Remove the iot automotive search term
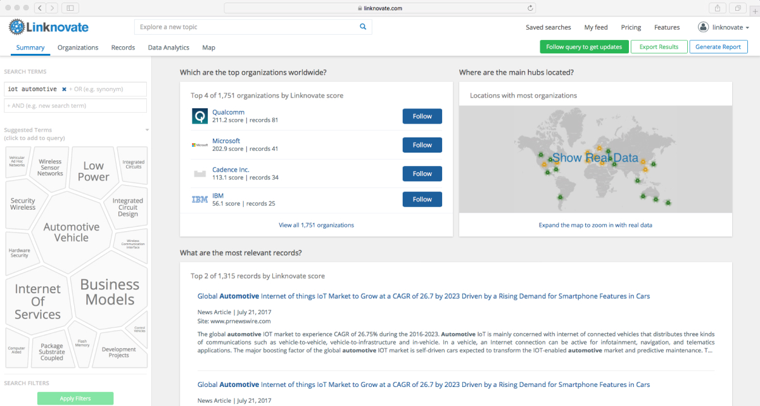Viewport: 760px width, 406px height. (x=64, y=89)
